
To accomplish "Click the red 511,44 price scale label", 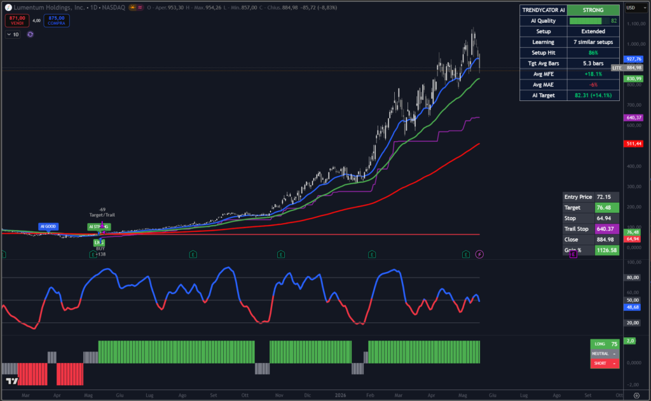I will pos(634,144).
